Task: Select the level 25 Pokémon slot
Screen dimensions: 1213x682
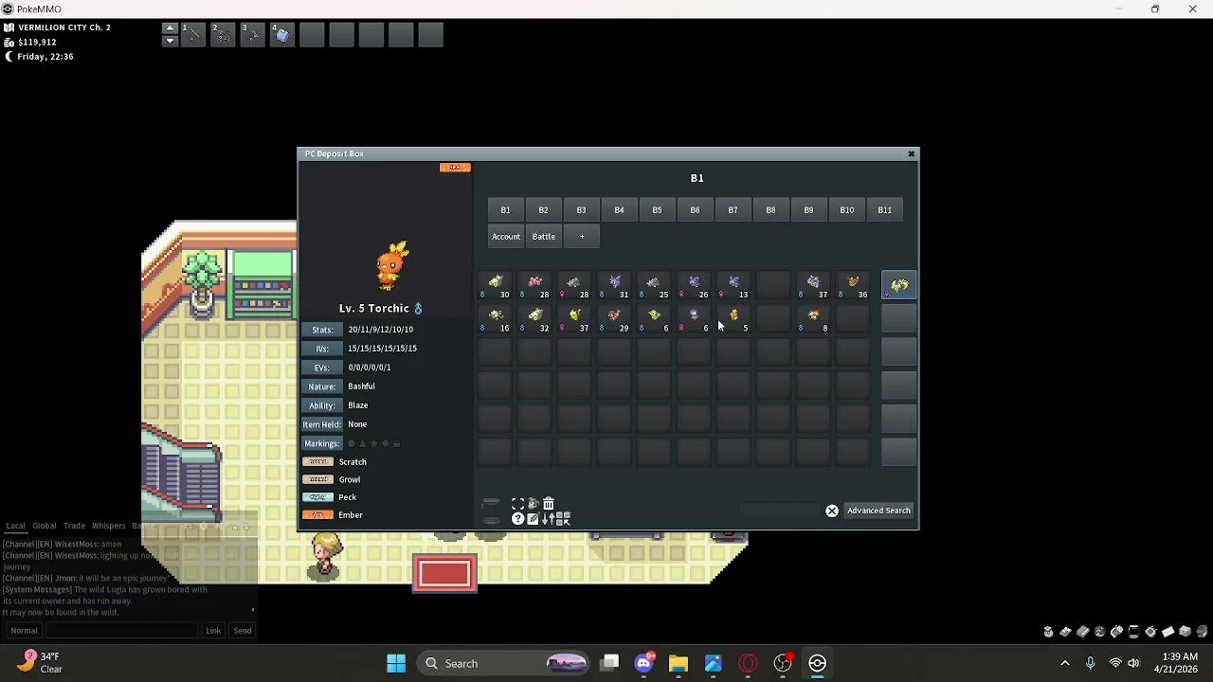Action: coord(654,286)
